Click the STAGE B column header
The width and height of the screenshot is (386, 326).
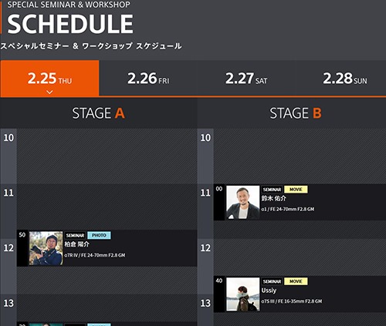(296, 113)
